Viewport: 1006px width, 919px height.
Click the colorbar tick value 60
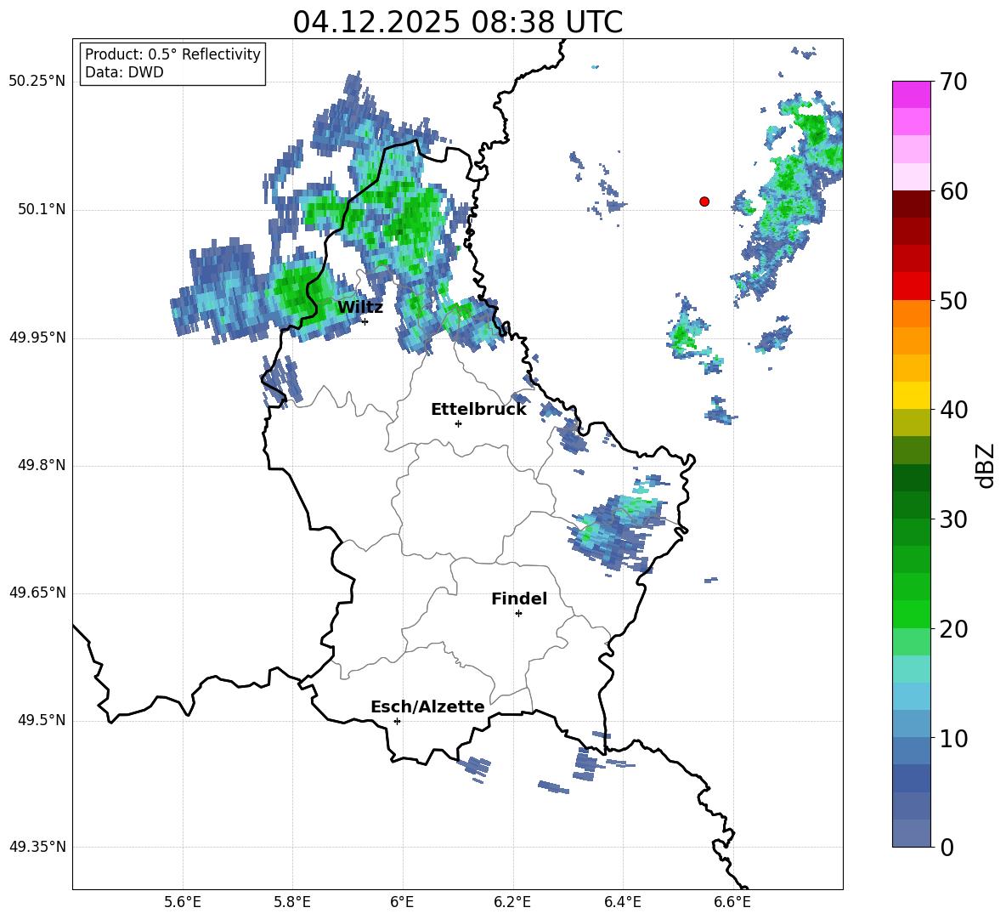click(x=953, y=191)
